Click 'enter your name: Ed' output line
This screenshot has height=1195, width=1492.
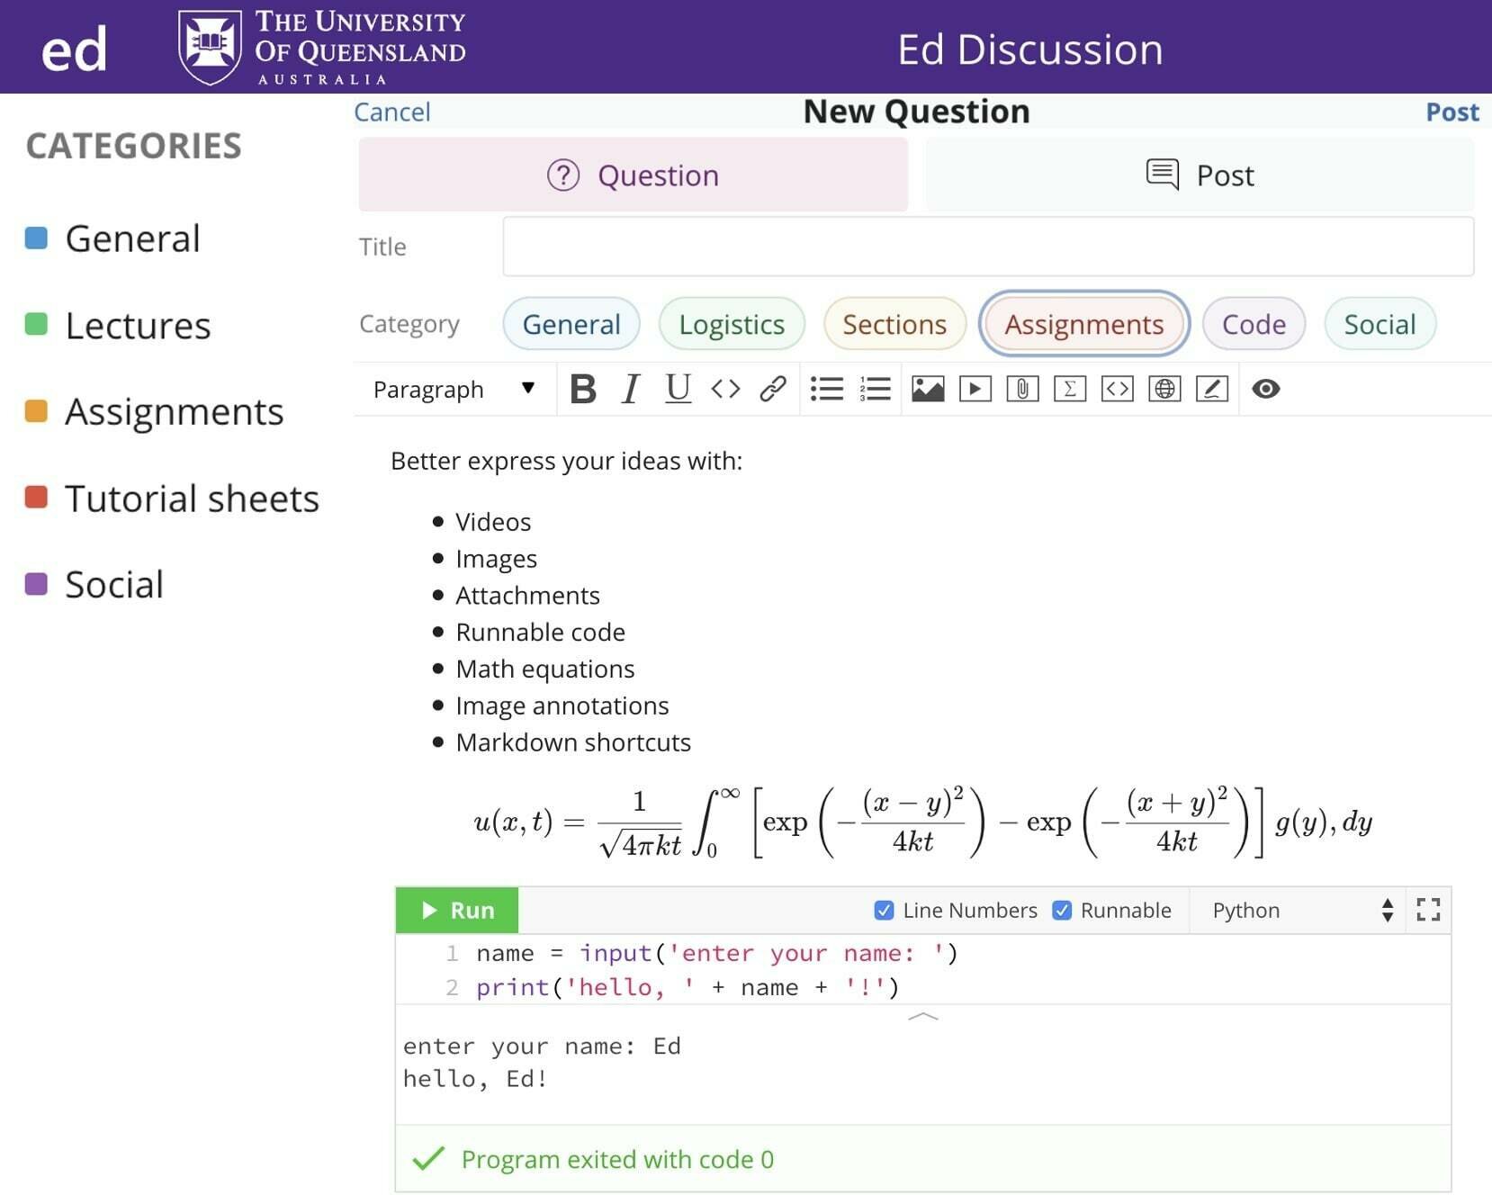point(542,1046)
